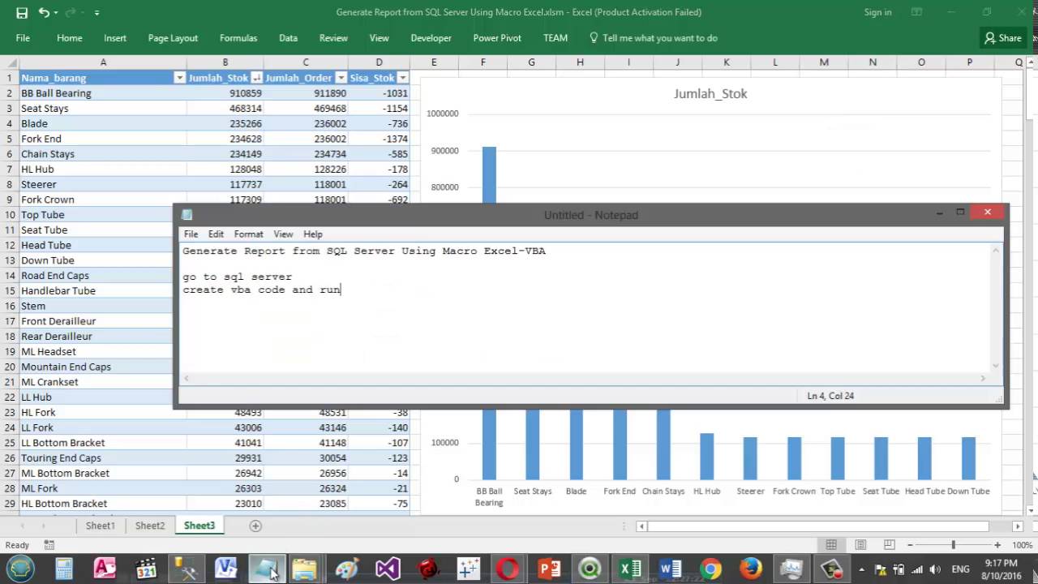The image size is (1038, 584).
Task: Open Notepad Edit menu
Action: pos(216,234)
